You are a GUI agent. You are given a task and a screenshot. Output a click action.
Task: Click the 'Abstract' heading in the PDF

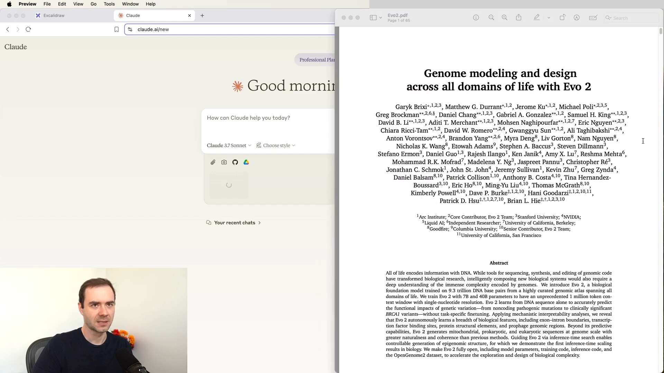499,263
